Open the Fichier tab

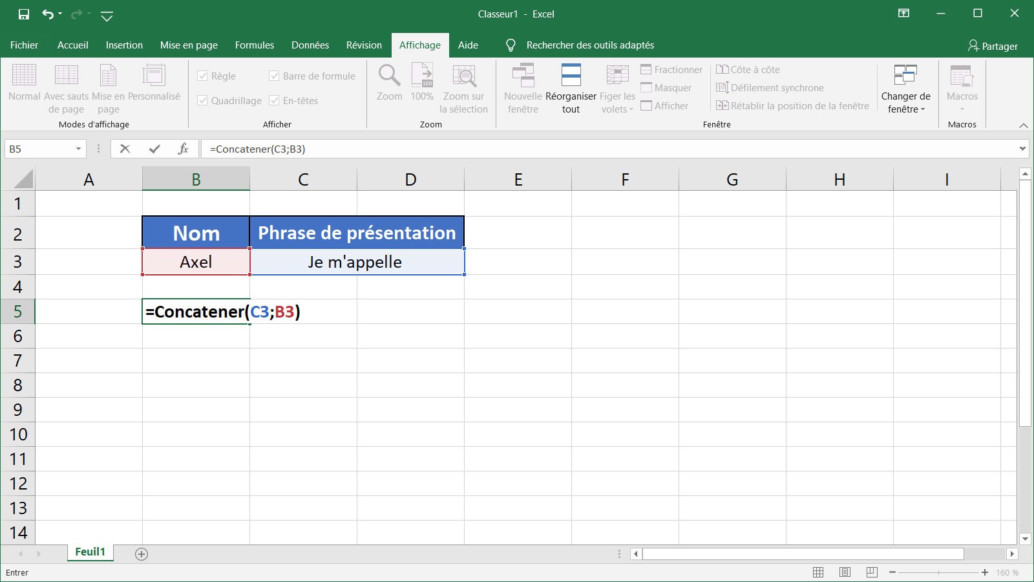click(24, 45)
